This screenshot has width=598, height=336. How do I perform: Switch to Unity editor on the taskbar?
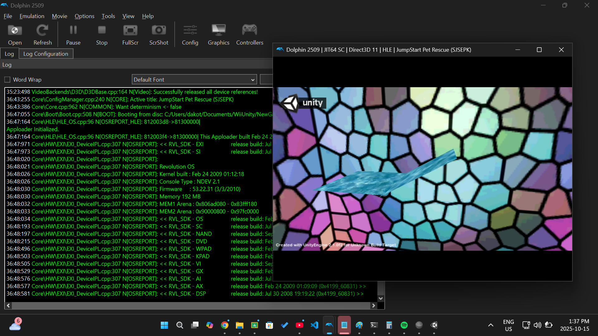pos(434,325)
